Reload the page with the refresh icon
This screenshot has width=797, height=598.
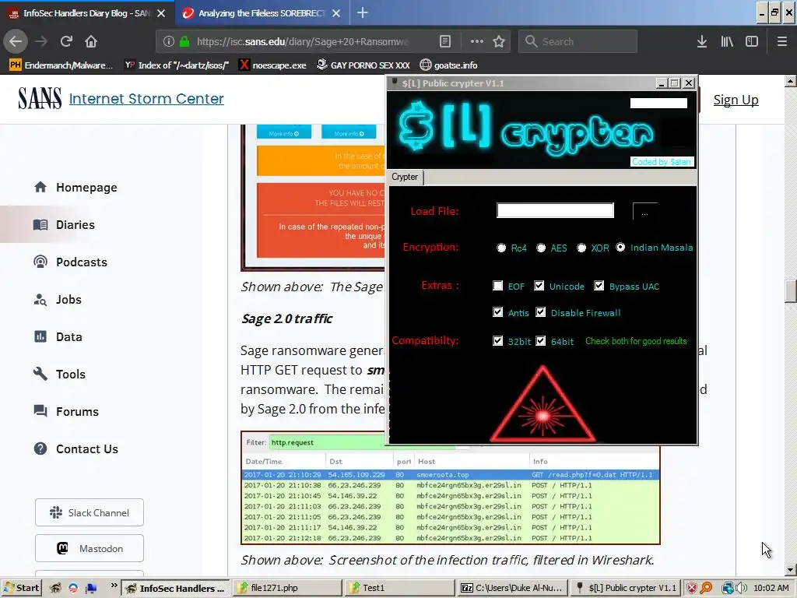(x=66, y=41)
